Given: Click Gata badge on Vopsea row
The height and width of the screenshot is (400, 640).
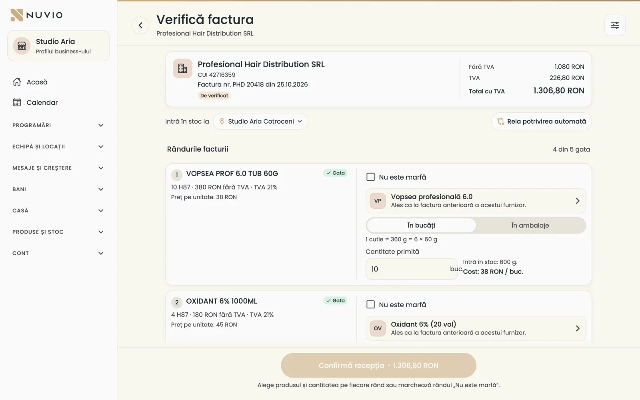Looking at the screenshot, I should (x=335, y=173).
